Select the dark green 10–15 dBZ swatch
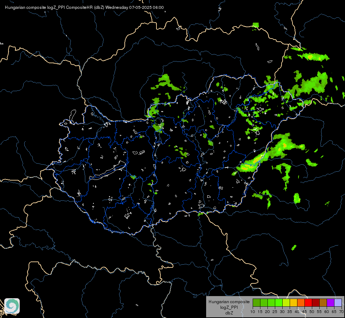Viewport: 345px width, 318px height. pos(257,302)
